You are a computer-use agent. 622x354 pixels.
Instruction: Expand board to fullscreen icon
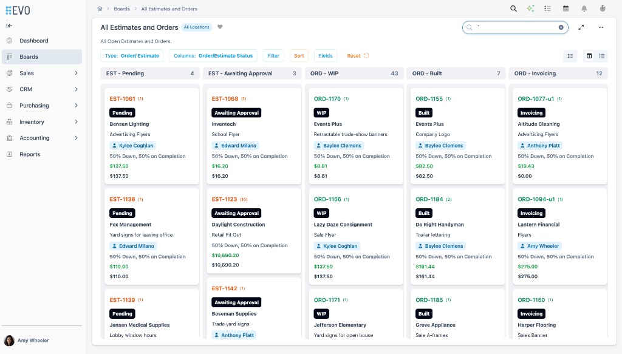coord(581,27)
